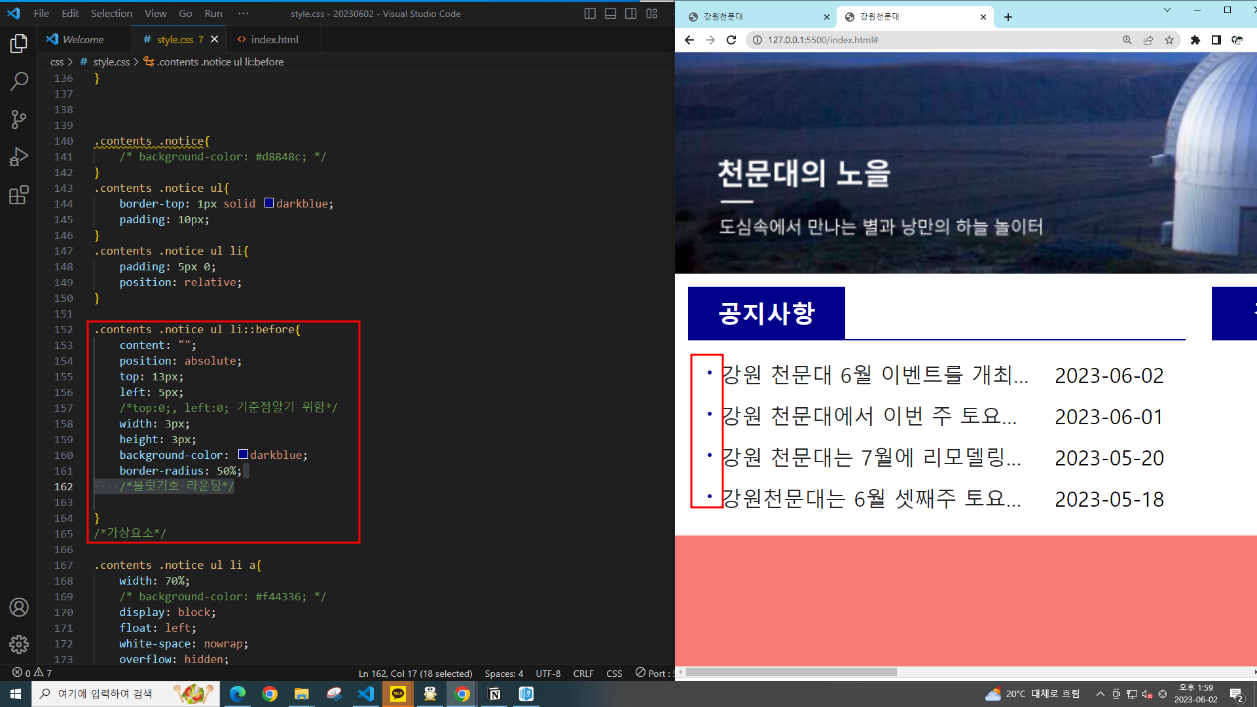Click the Accounts icon
This screenshot has height=707, width=1257.
click(19, 607)
